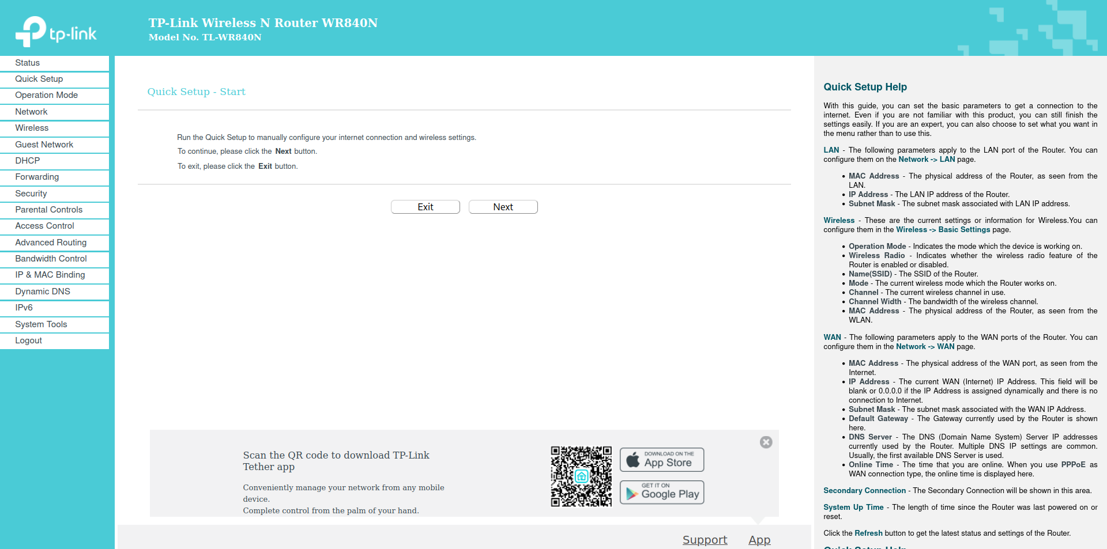Select Quick Setup in the sidebar
The width and height of the screenshot is (1107, 549).
tap(39, 79)
